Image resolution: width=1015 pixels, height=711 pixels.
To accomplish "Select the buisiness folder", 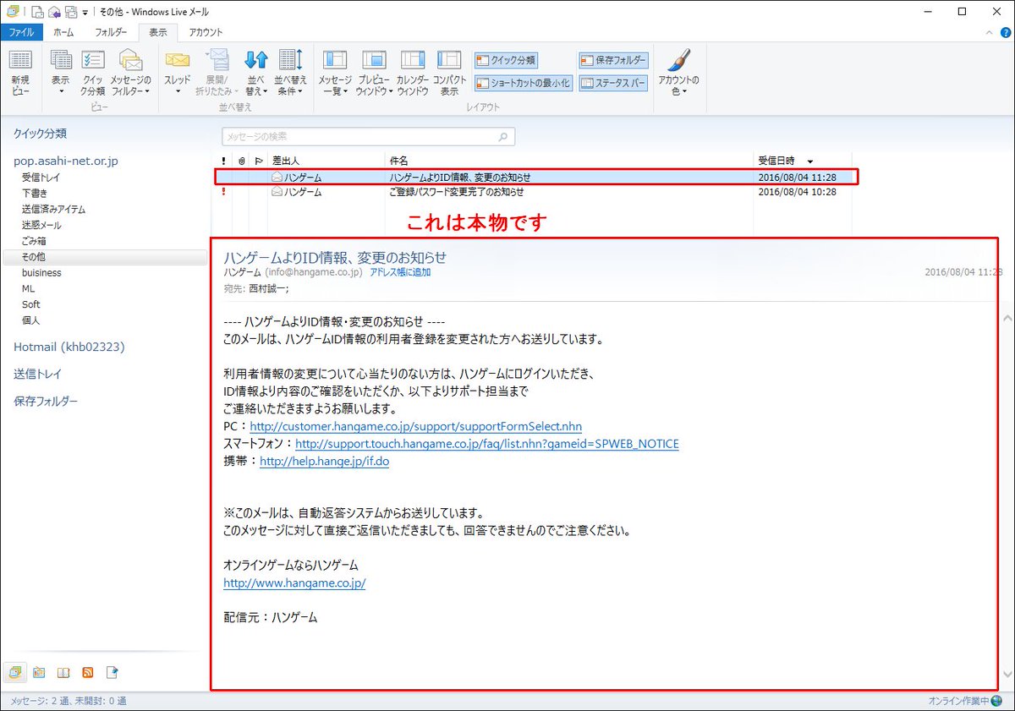I will coord(41,273).
